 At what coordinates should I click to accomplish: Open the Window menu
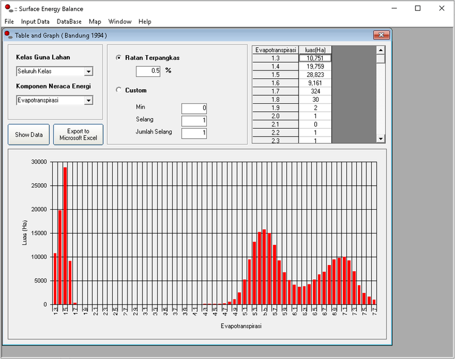click(x=120, y=21)
